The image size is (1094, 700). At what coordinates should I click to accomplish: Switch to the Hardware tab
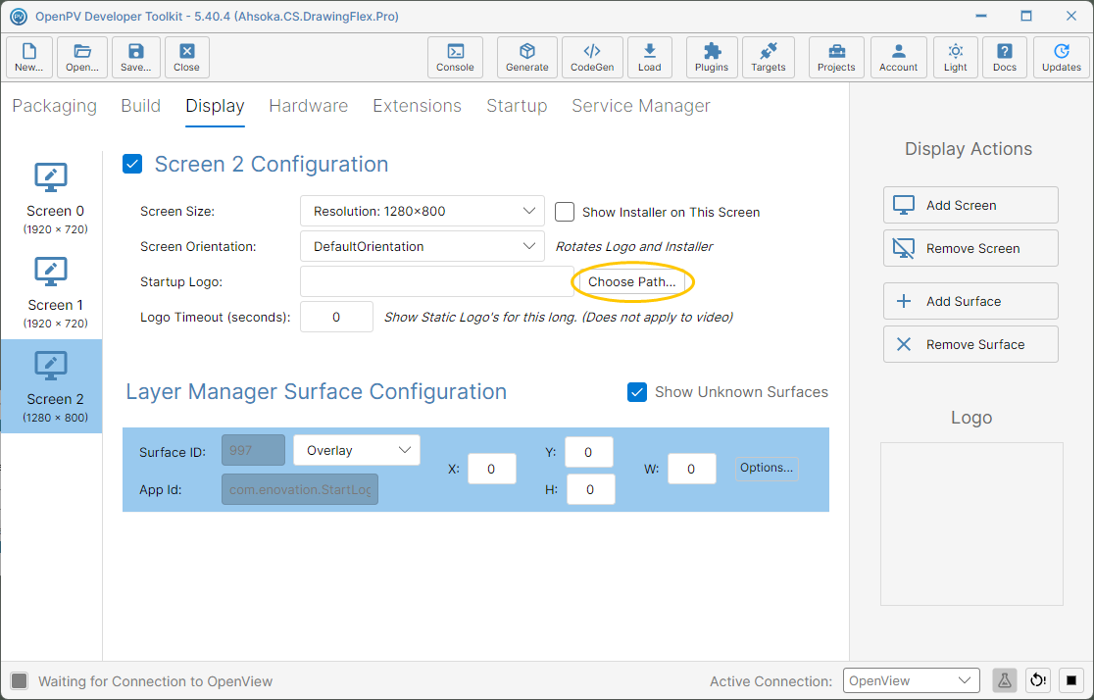click(x=309, y=106)
